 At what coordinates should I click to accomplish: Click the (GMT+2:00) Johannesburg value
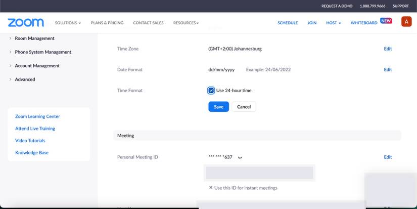pos(235,49)
